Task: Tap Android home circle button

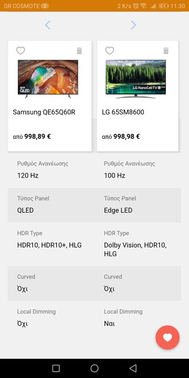Action: (x=94, y=368)
